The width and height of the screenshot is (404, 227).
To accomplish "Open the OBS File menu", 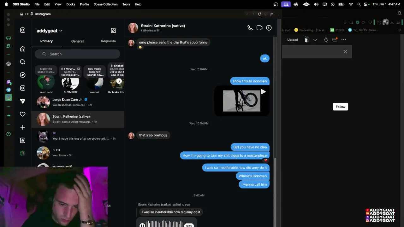I will point(37,4).
